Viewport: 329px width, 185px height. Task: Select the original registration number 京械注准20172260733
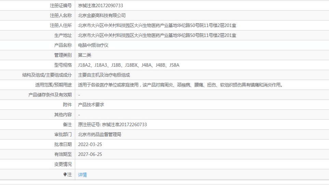click(x=124, y=124)
